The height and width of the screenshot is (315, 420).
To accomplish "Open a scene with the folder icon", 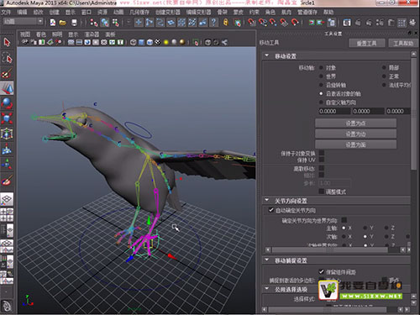I will click(63, 23).
